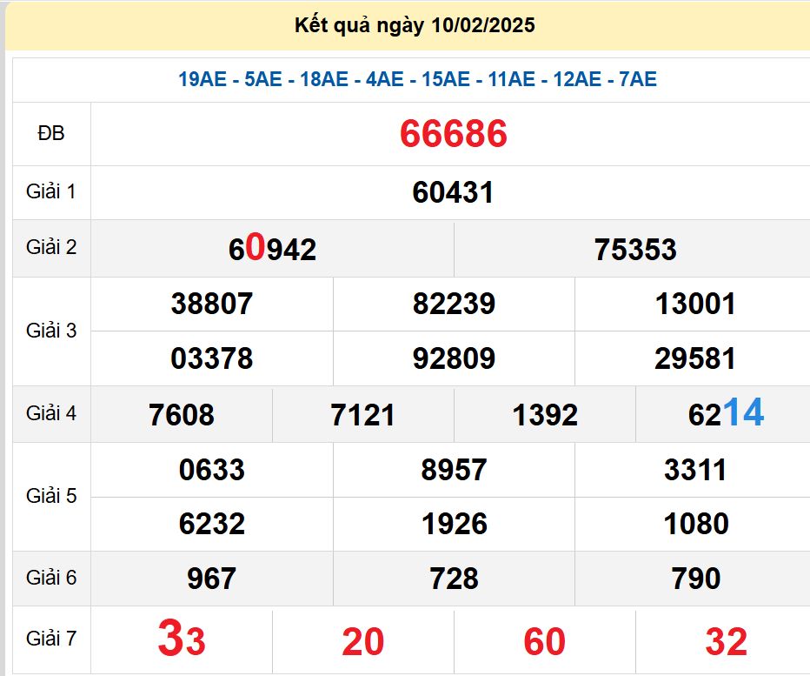Click the Giải 4 row label
810x676 pixels.
(x=51, y=413)
